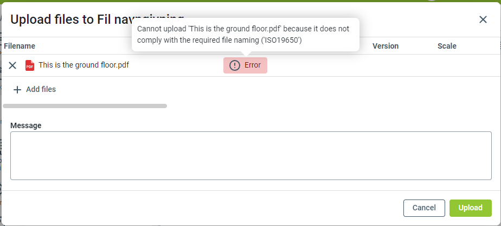
Task: Select the 'This is the ground floor.pdf' filename
Action: point(83,65)
